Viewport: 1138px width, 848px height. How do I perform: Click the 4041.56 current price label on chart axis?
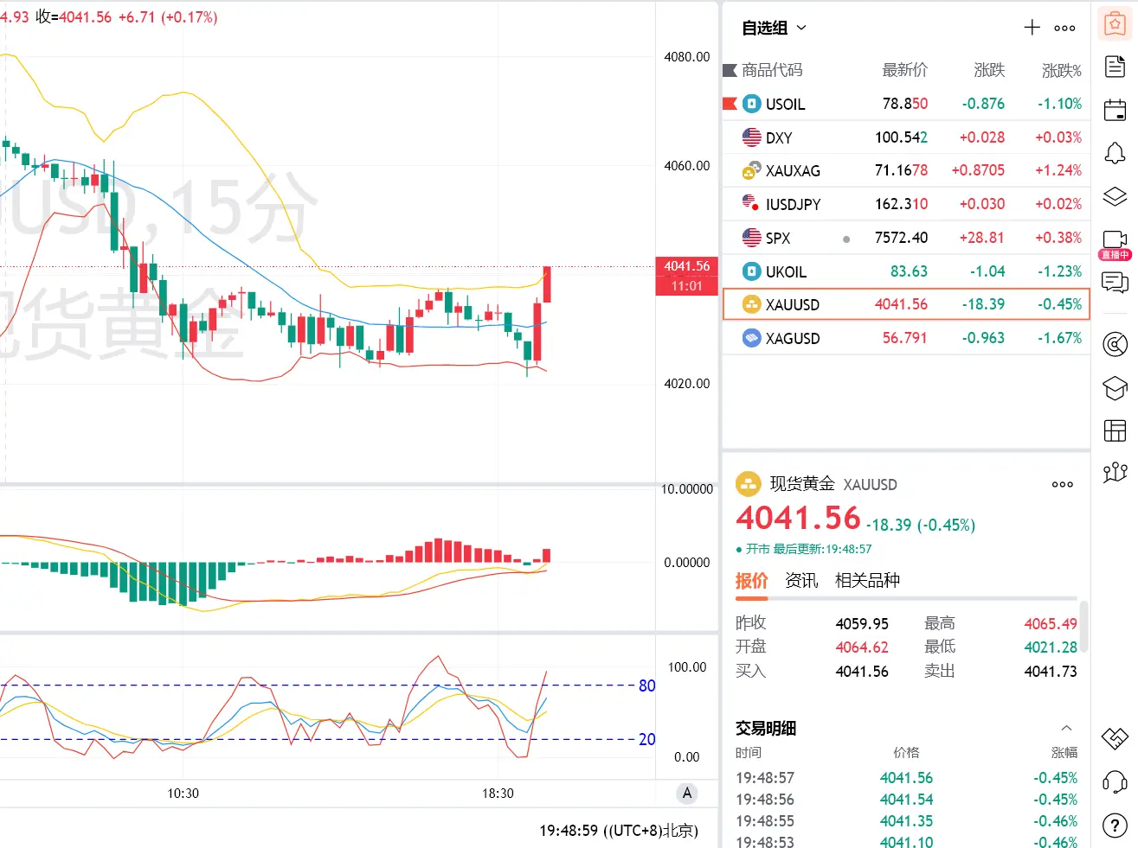point(687,266)
